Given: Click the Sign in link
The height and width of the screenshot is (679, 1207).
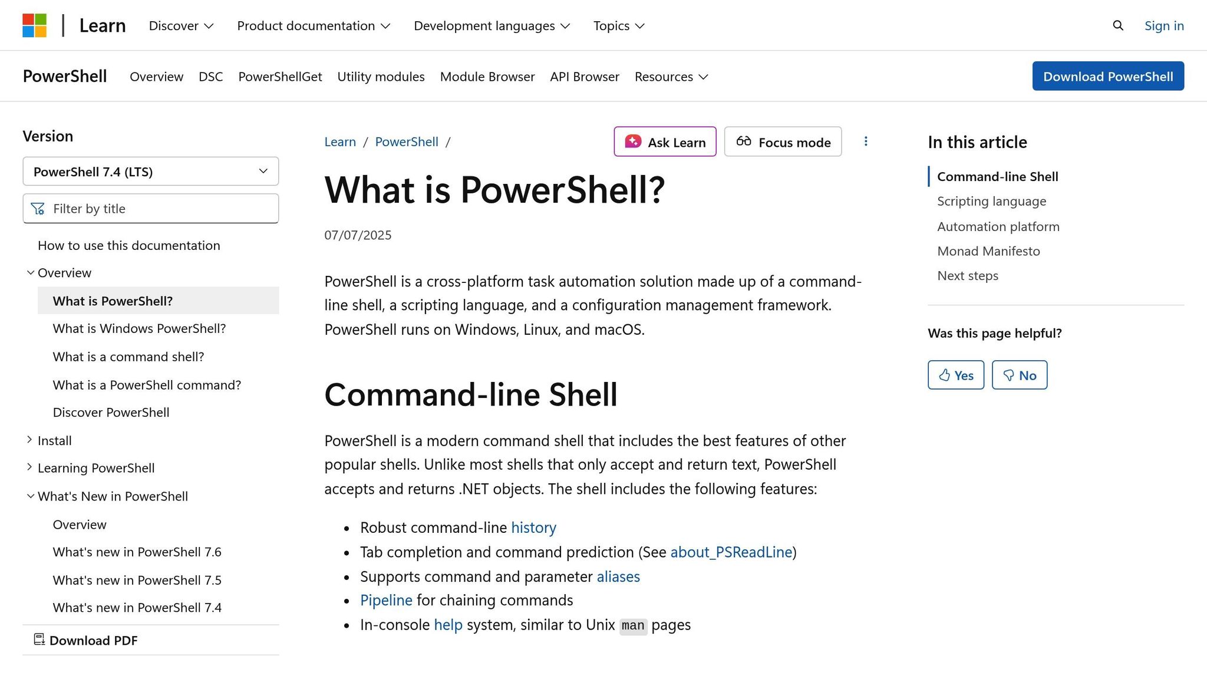Looking at the screenshot, I should click(1163, 25).
